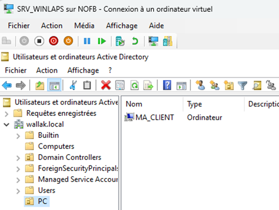The image size is (279, 210).
Task: Click the Paste clipboard icon
Action: point(87,85)
